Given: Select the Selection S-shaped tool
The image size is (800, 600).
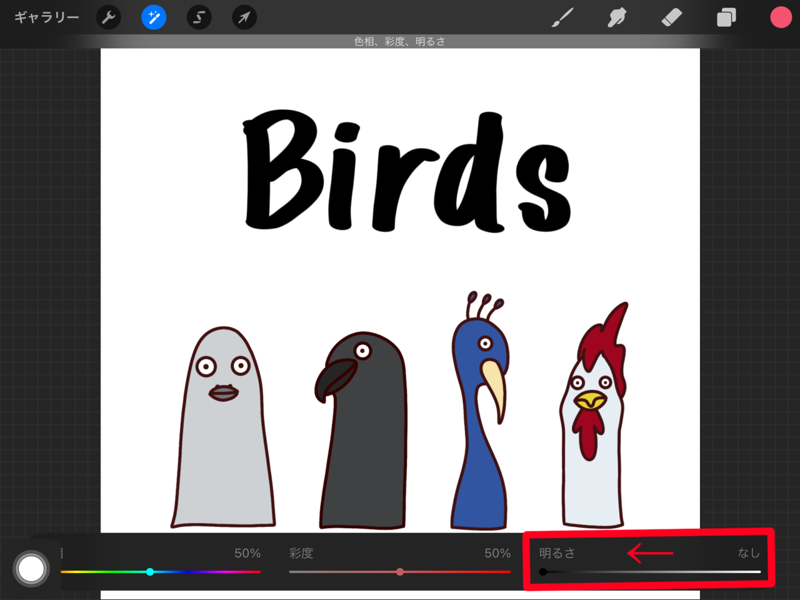Looking at the screenshot, I should pyautogui.click(x=199, y=17).
